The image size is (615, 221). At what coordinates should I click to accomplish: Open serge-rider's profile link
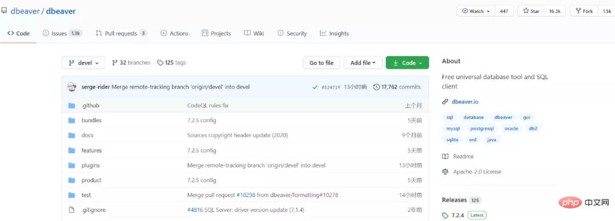point(96,87)
